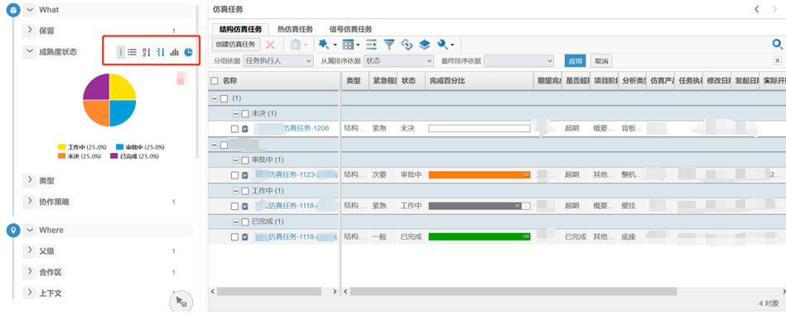
Task: Click the table's horizontal scrollbar at bottom
Action: click(x=514, y=291)
